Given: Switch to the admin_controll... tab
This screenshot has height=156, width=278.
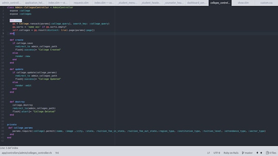Looking at the screenshot, I should [x=11, y=3].
